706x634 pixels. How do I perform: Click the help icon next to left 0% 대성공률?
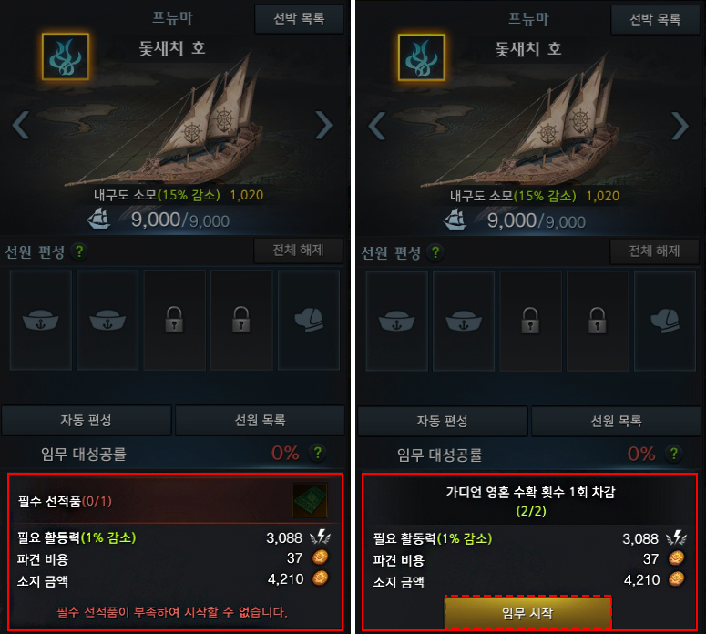pos(318,453)
